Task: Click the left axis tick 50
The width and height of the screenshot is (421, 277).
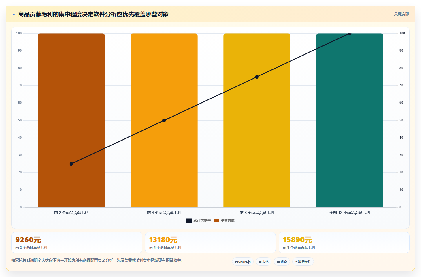Action: pyautogui.click(x=20, y=120)
